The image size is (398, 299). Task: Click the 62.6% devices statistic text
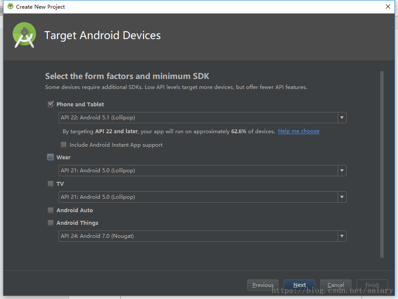(239, 131)
